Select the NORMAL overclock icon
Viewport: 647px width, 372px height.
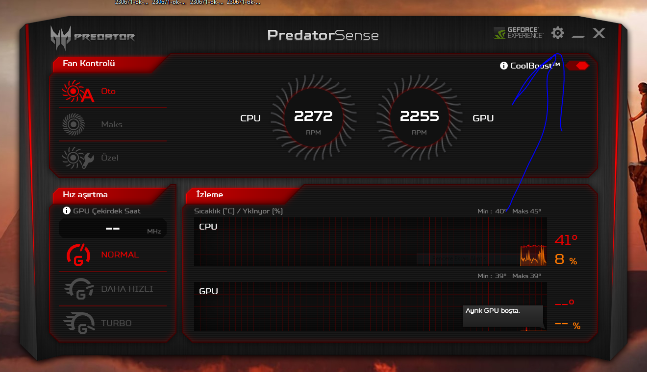[78, 255]
